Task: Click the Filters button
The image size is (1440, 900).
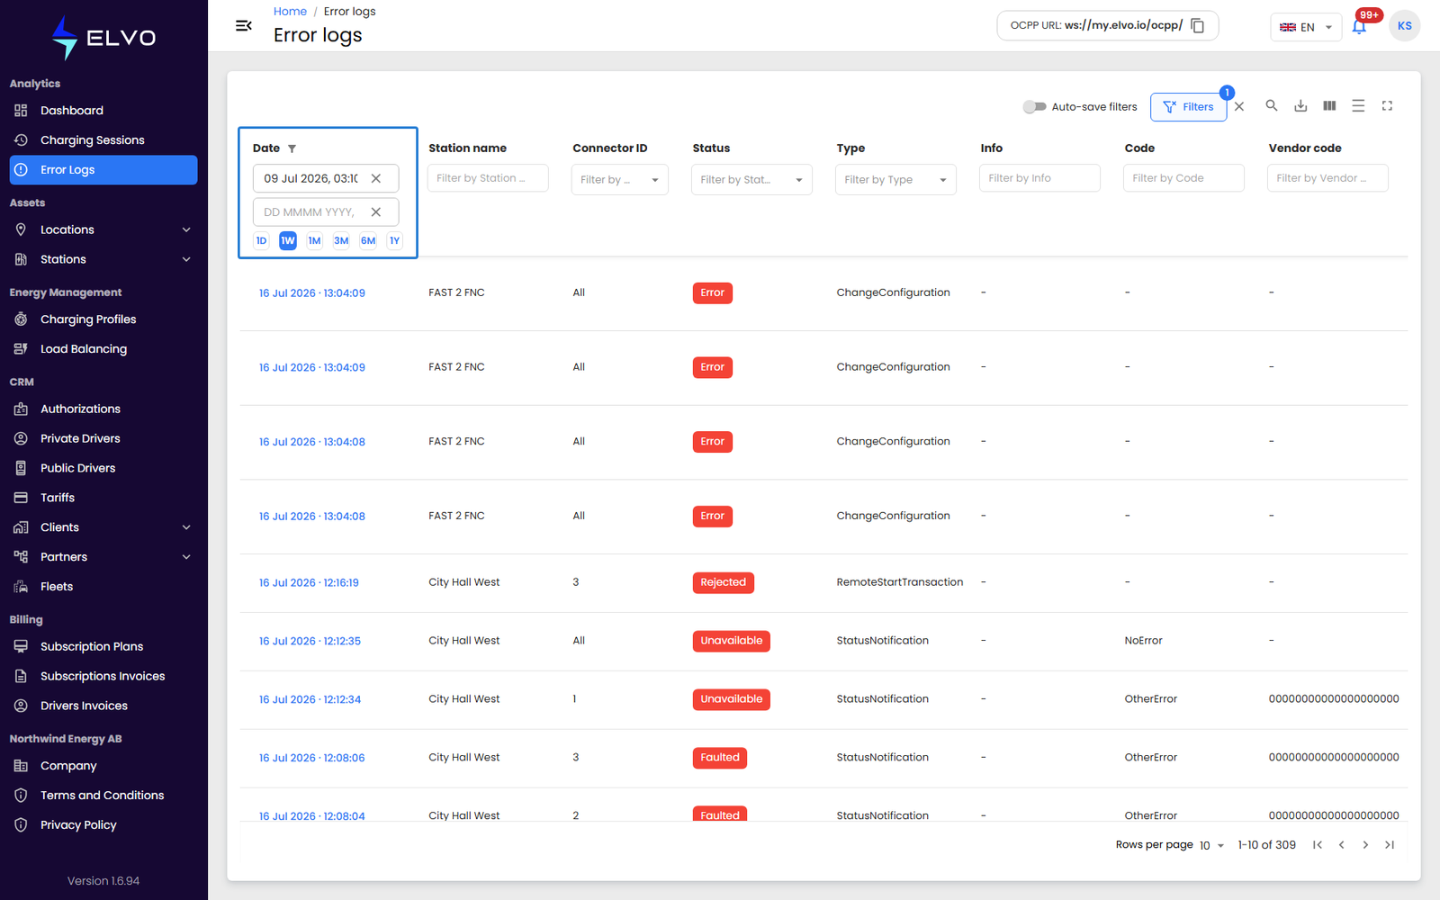Action: click(1188, 106)
